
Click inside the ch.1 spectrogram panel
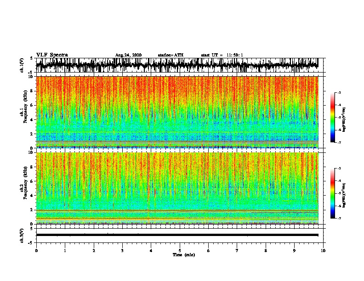177,112
